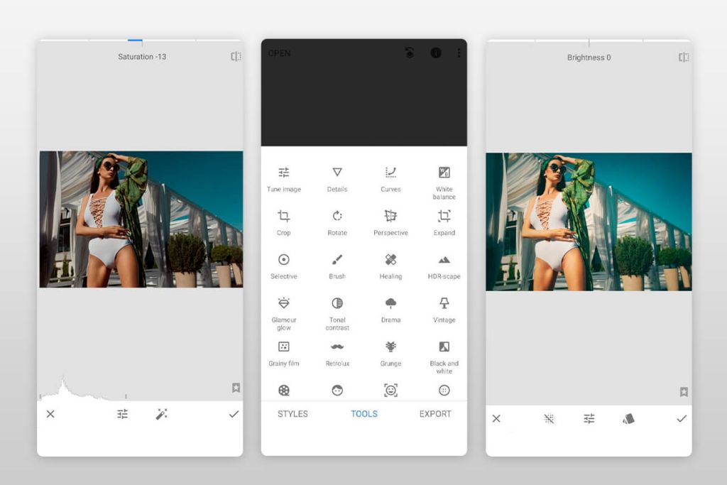Toggle compare view in Saturation screen
This screenshot has height=485, width=727.
236,57
